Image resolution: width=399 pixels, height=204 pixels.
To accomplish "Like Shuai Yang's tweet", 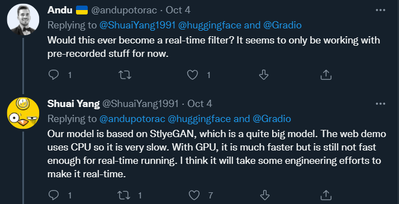I will tap(194, 195).
